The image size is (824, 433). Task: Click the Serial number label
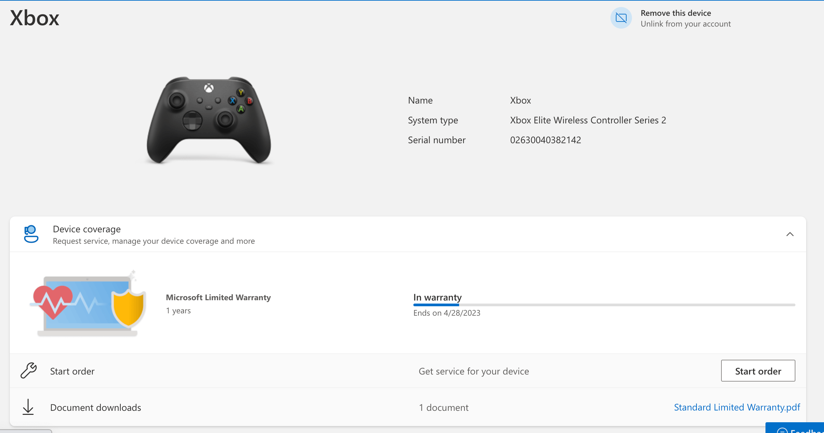point(437,140)
